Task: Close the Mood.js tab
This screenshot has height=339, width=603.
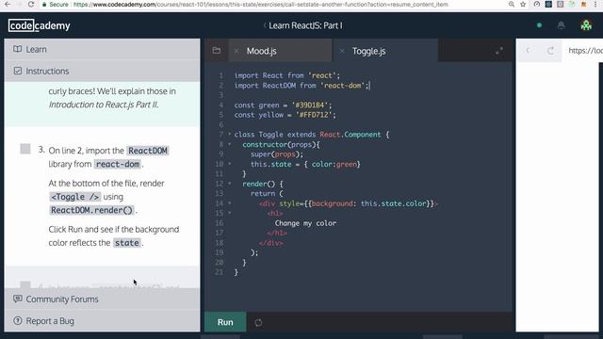Action: [x=236, y=51]
